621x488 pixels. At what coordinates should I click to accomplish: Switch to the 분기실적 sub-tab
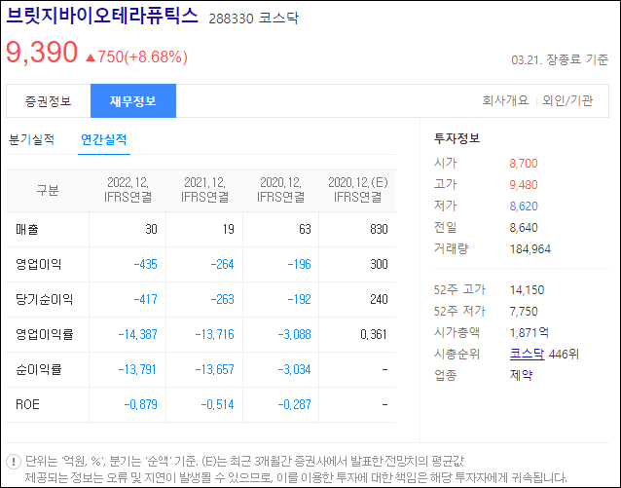pos(31,139)
